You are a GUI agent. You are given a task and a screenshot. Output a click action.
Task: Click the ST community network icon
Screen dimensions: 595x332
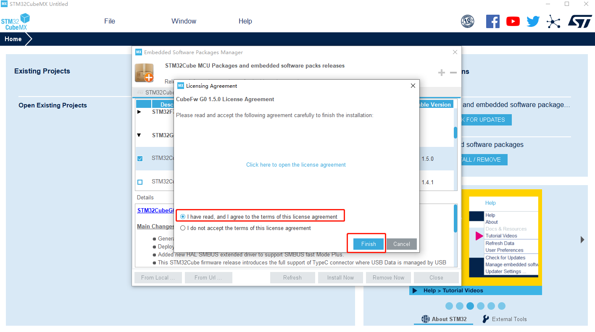tap(553, 21)
